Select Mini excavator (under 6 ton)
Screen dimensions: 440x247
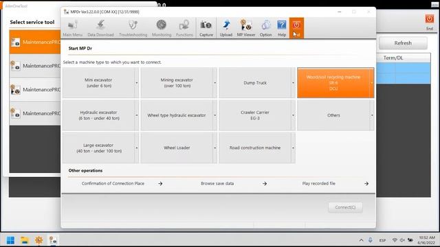98,83
